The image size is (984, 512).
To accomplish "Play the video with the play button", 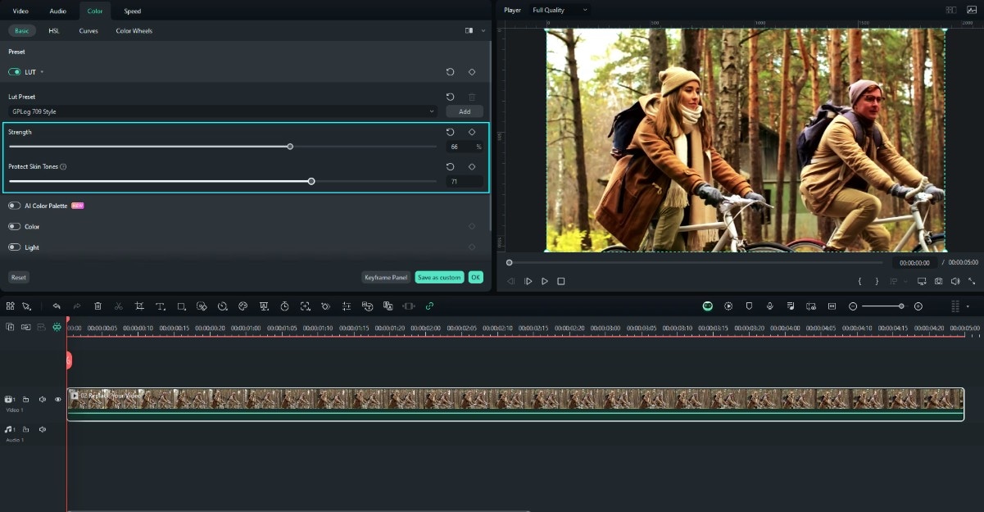I will 545,281.
